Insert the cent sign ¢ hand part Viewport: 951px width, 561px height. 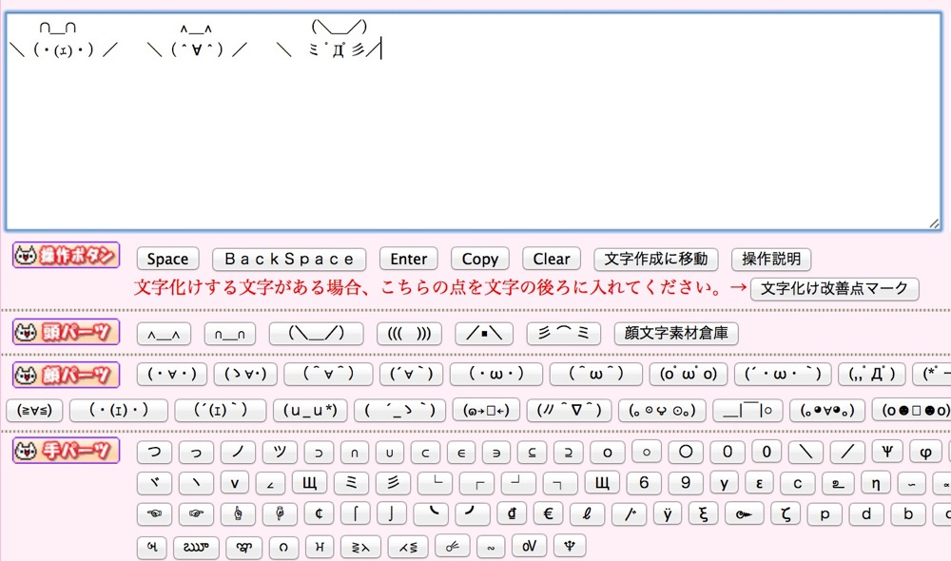click(319, 514)
